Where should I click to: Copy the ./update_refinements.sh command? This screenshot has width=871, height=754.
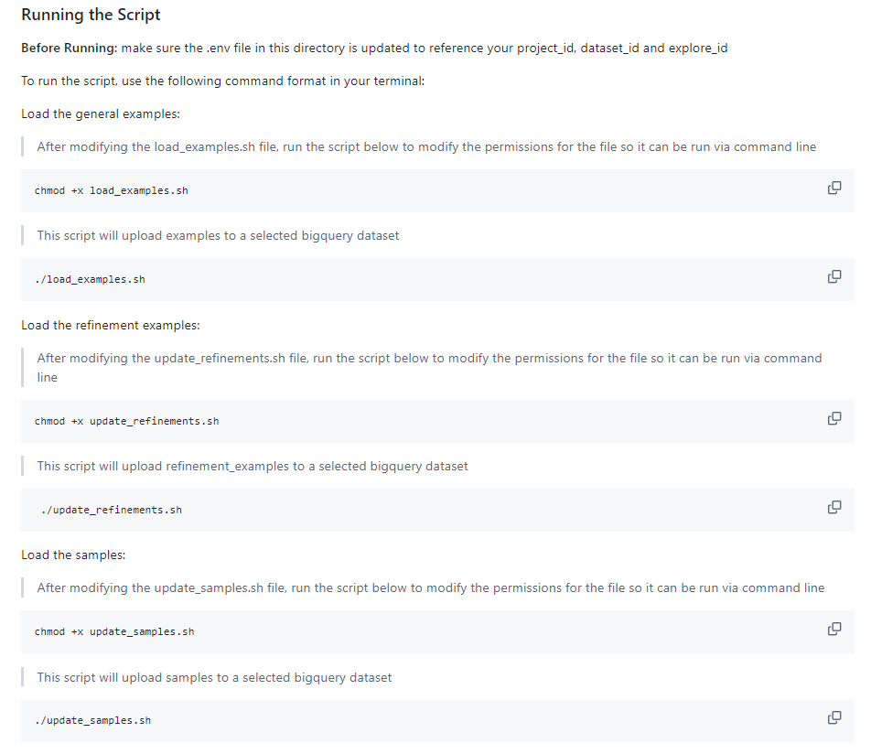pyautogui.click(x=833, y=507)
